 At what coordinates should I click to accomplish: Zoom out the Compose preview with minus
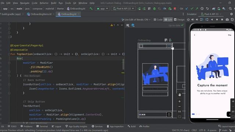(180, 107)
